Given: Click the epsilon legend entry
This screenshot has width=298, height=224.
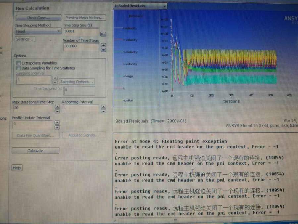Looking at the screenshot, I should click(128, 100).
